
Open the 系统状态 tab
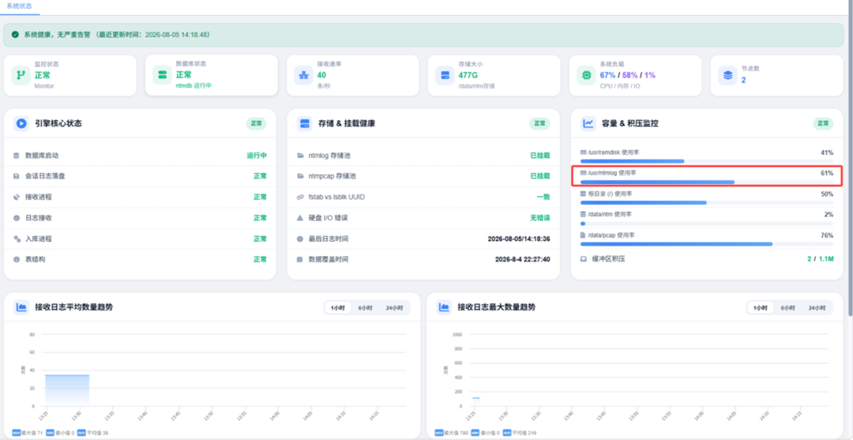[20, 6]
